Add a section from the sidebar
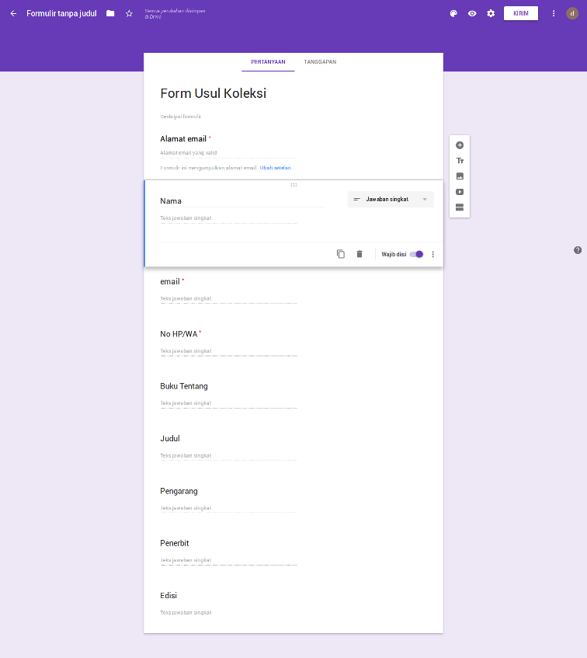 click(x=460, y=207)
